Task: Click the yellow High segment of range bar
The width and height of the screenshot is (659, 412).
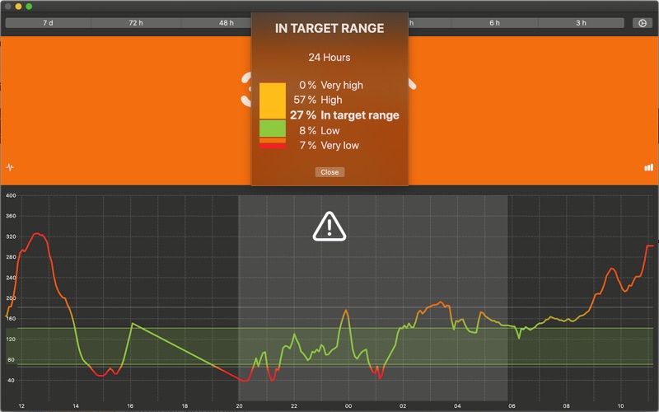Action: 273,101
